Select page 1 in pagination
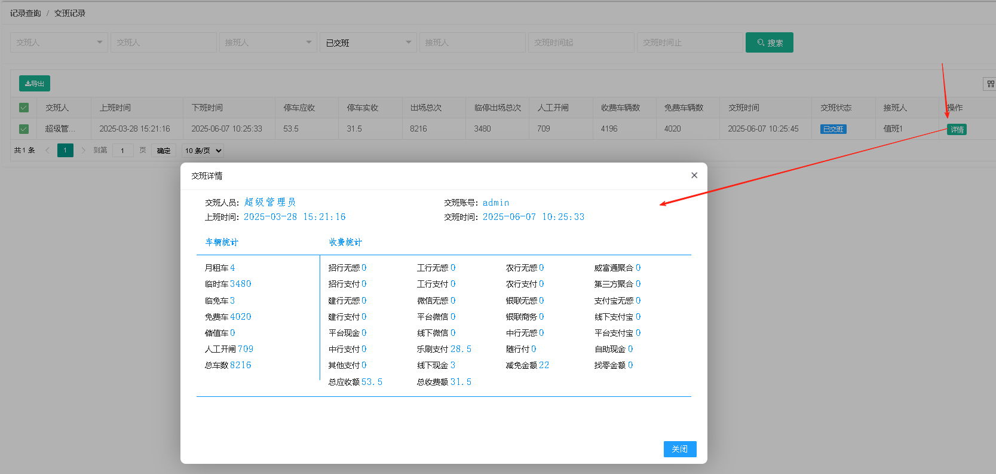 tap(65, 150)
